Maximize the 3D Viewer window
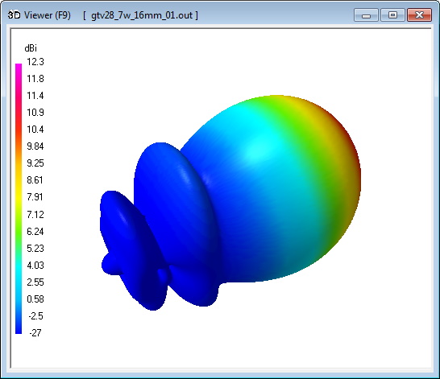This screenshot has height=379, width=440. pyautogui.click(x=392, y=14)
